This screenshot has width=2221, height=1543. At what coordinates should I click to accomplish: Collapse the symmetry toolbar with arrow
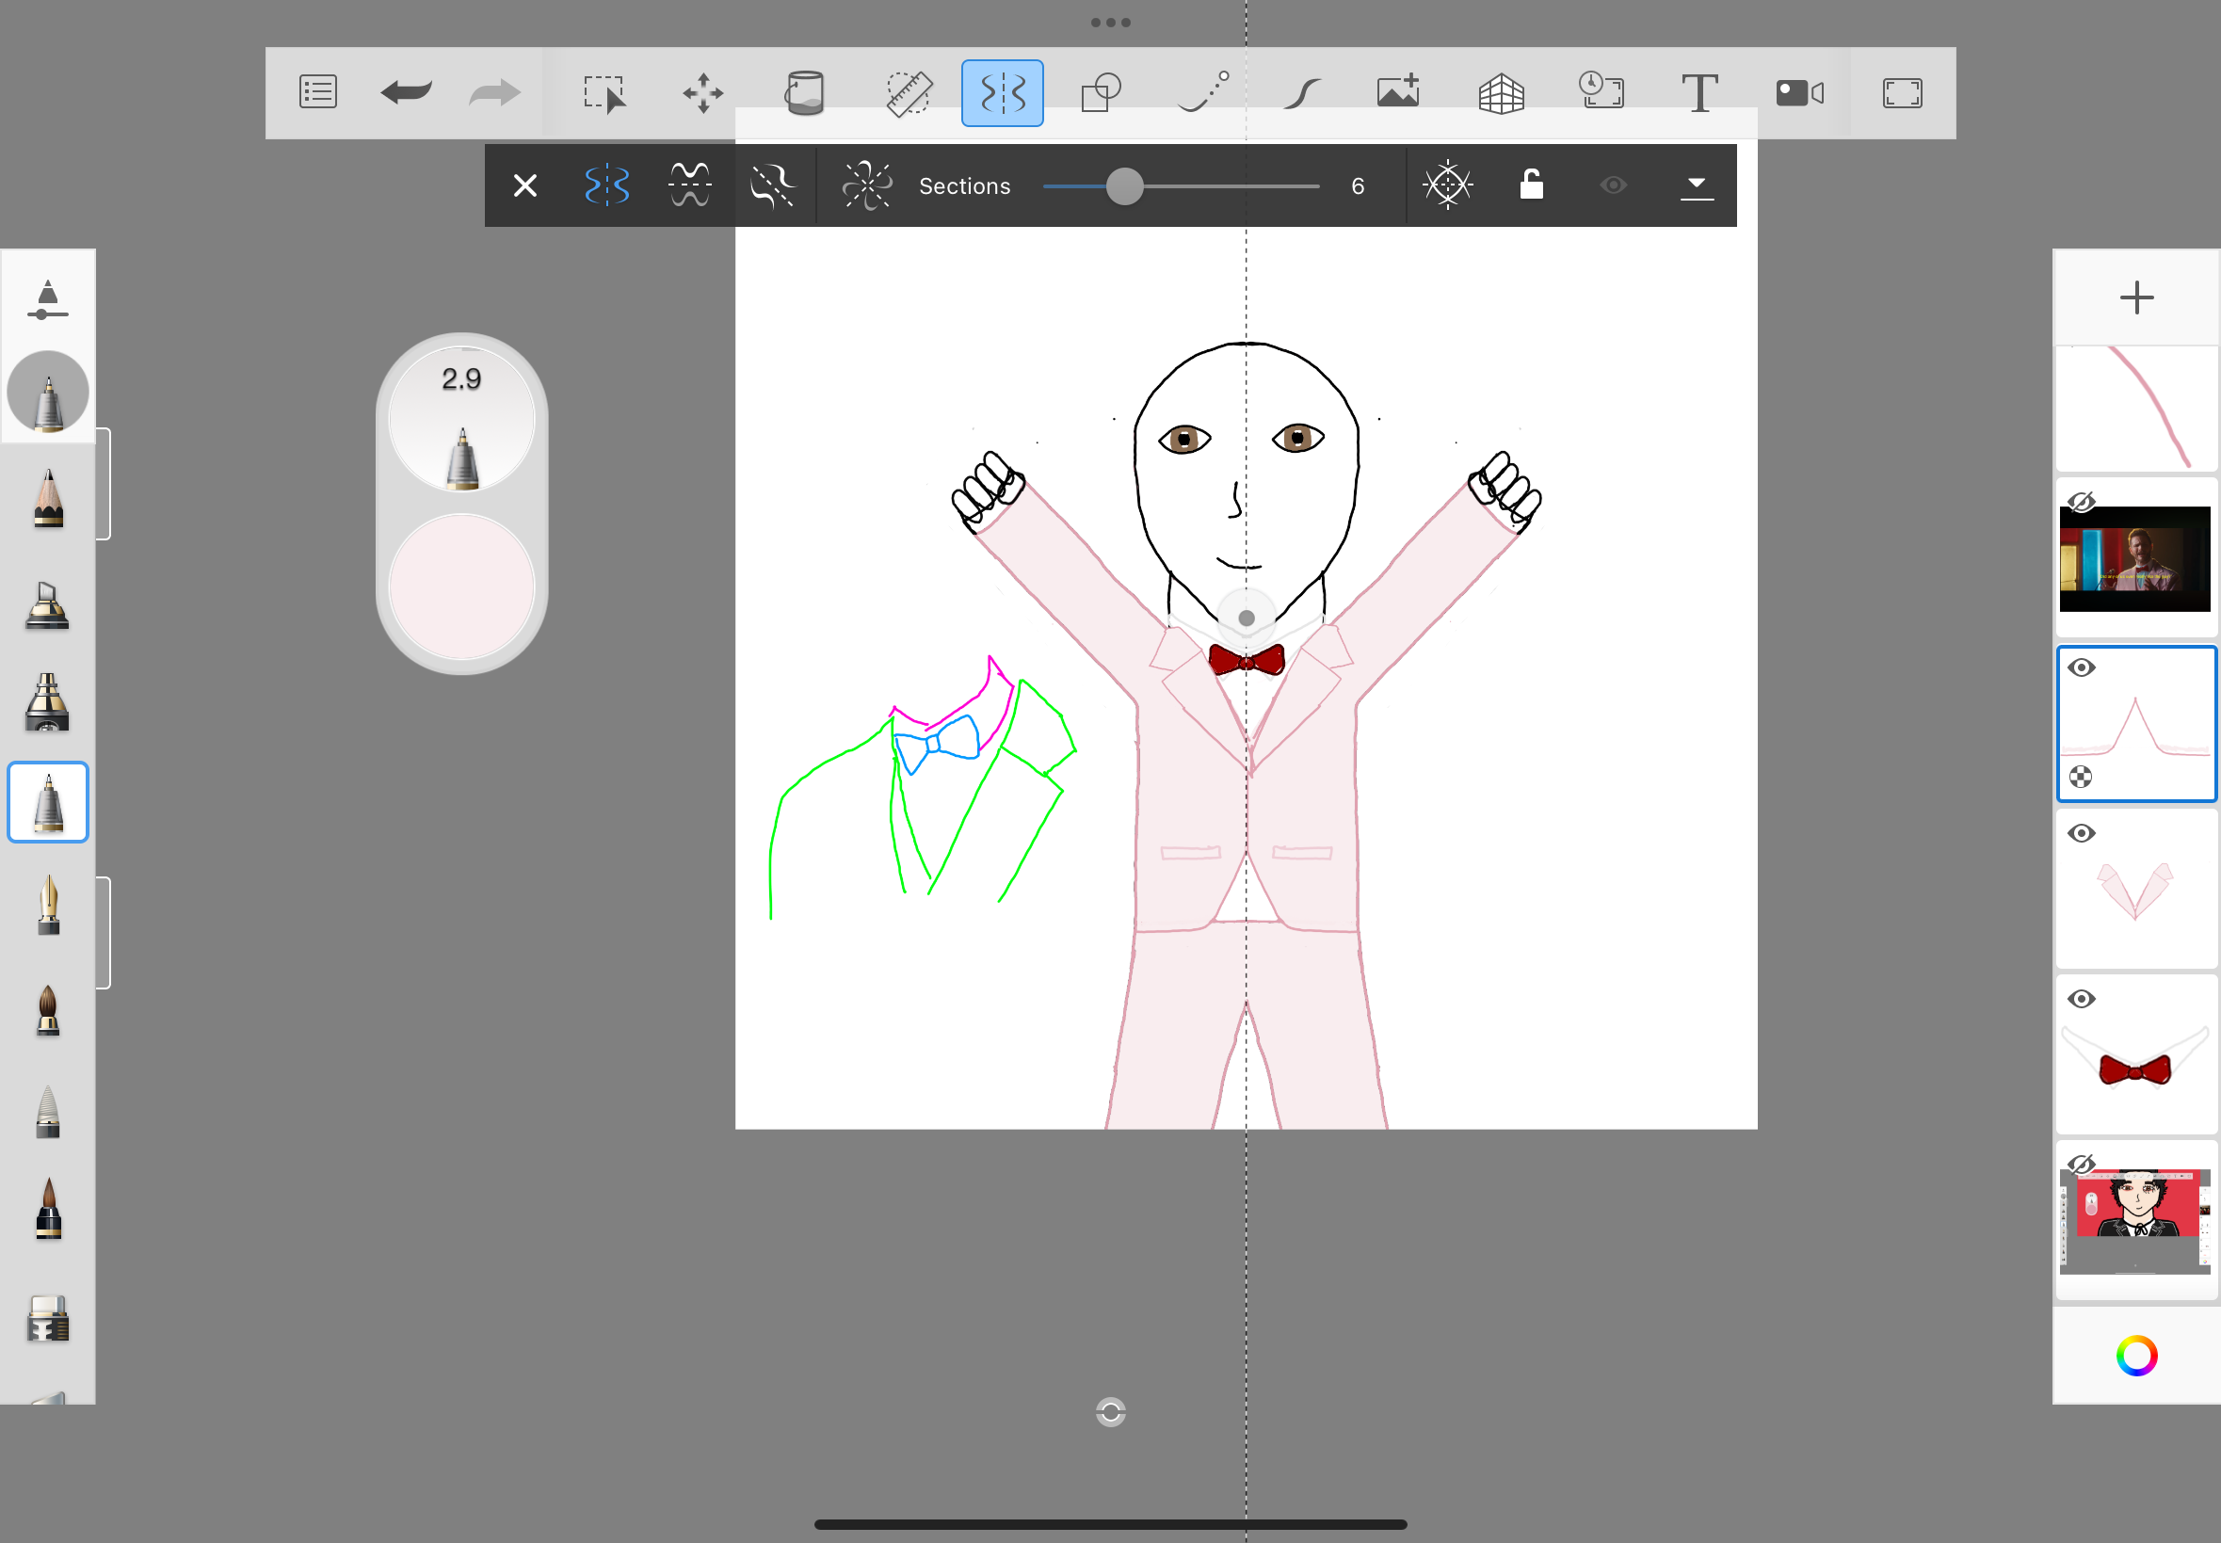click(x=1696, y=185)
